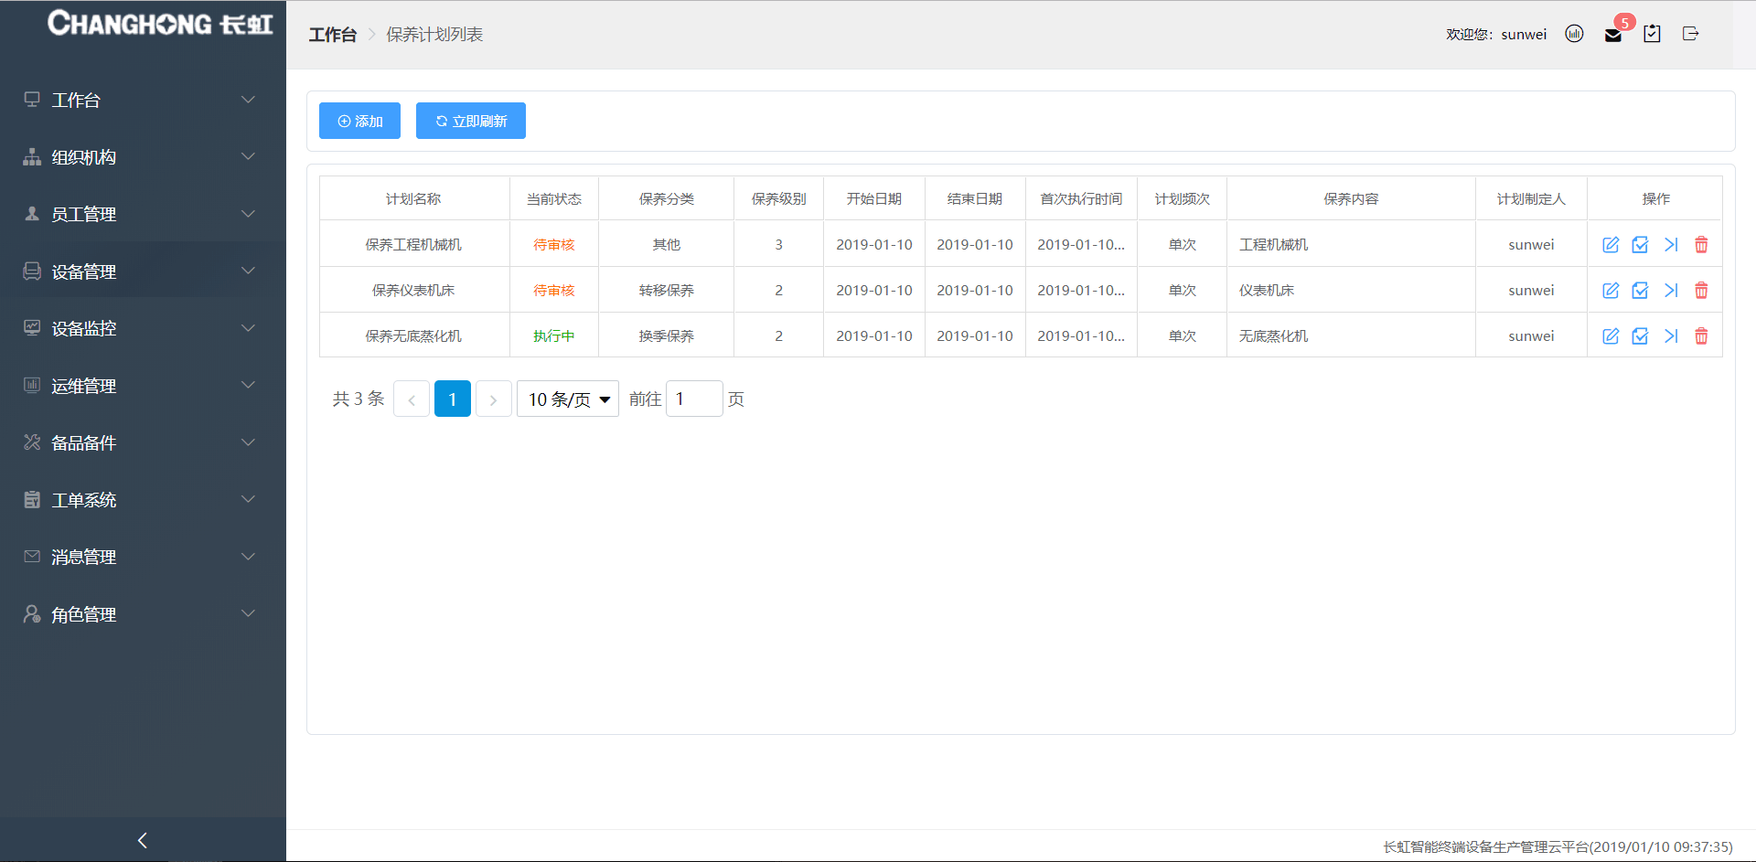
Task: Click the 转移保养 category cell
Action: click(667, 291)
